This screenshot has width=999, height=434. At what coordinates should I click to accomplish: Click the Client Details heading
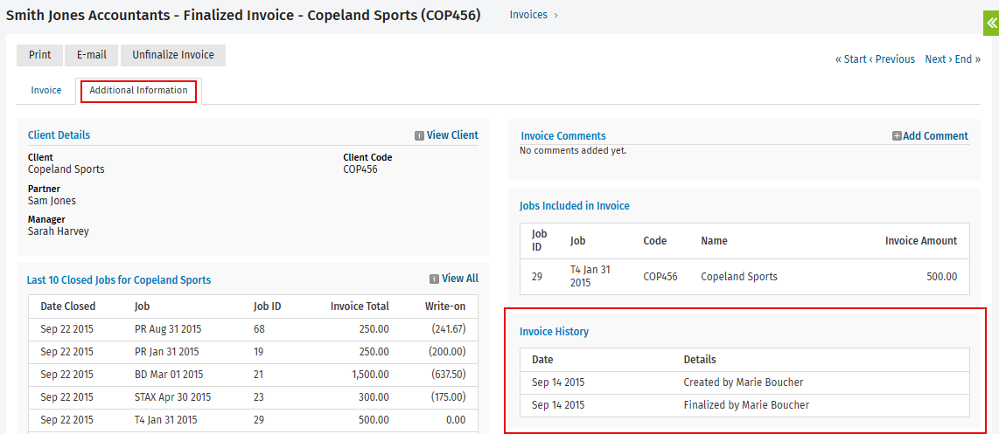(59, 134)
